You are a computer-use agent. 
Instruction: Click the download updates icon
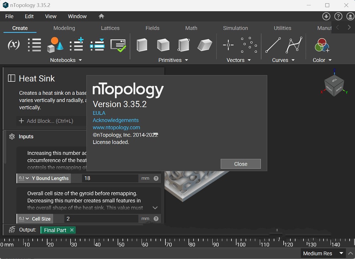[326, 16]
